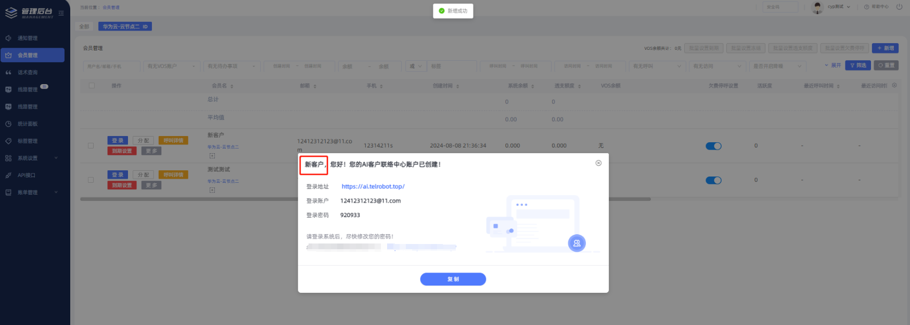Select the 华为云-云节点二 tab
Viewport: 910px width, 325px height.
coord(125,26)
